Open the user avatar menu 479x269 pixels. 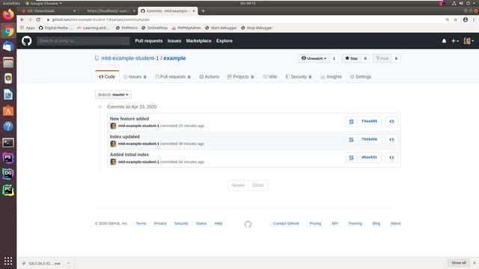pos(469,41)
